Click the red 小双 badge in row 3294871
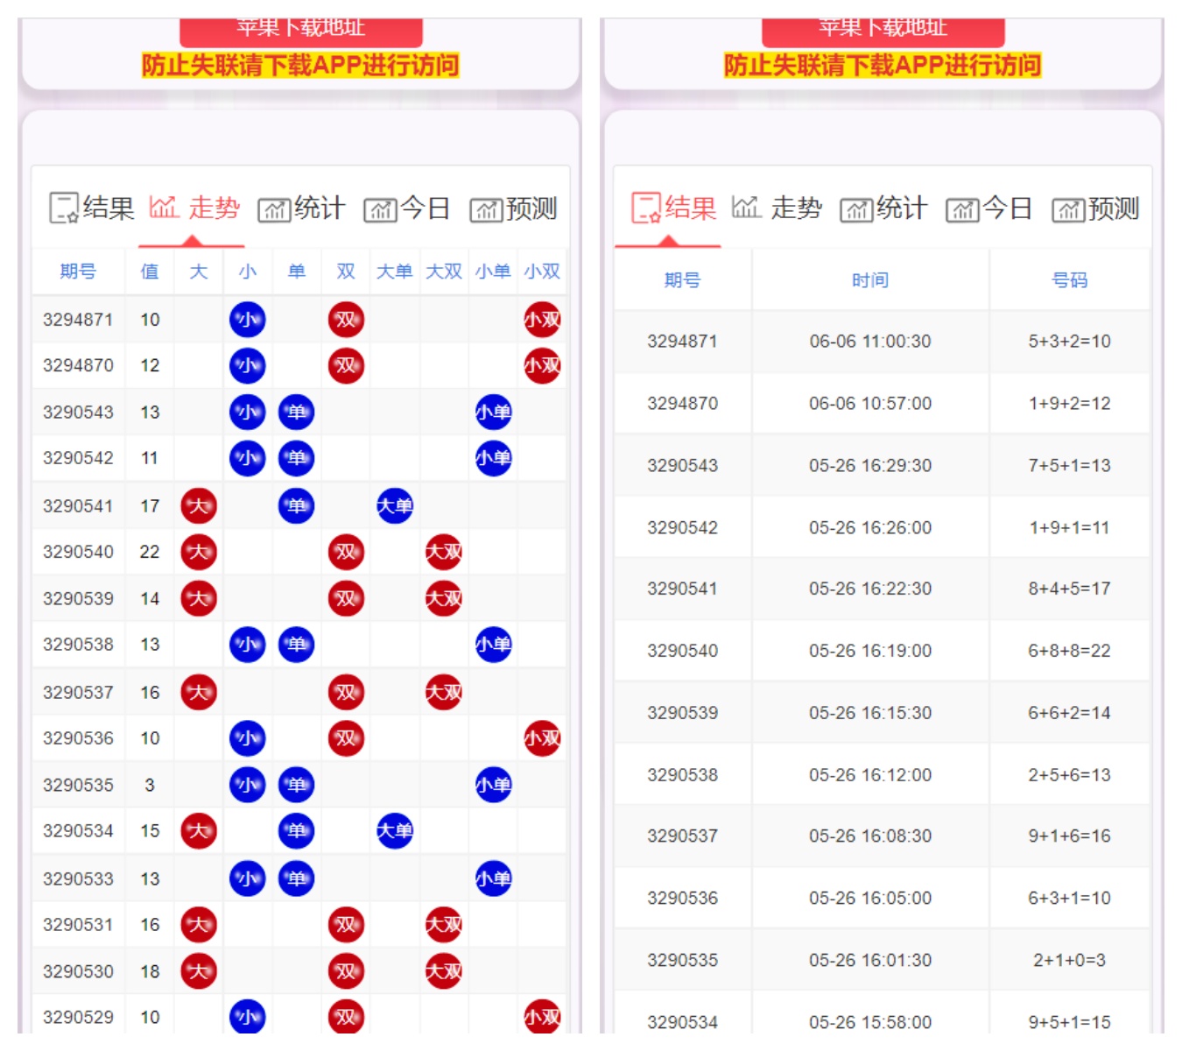The height and width of the screenshot is (1051, 1182). [540, 319]
